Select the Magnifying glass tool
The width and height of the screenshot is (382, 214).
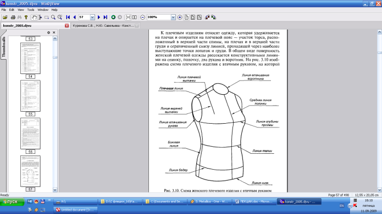point(53,17)
